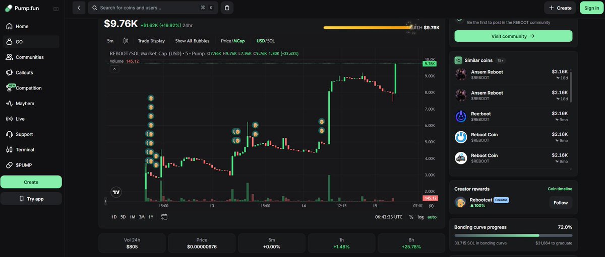Screen dimensions: 605x257
Task: Switch the Price/MCap toggle
Action: pos(233,41)
